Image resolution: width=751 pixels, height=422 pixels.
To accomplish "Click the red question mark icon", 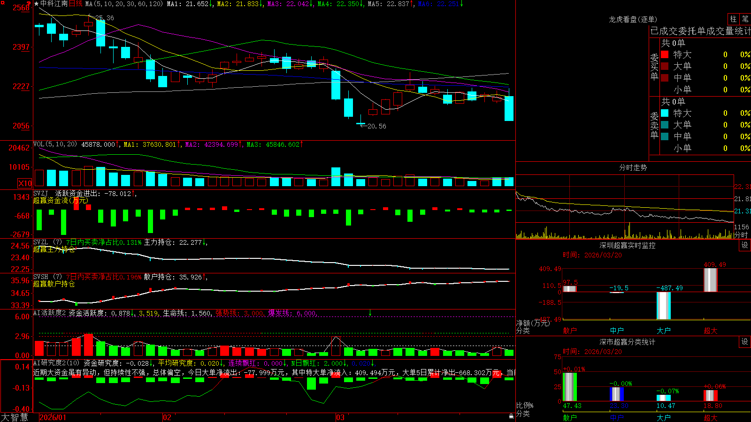I will [29, 4].
